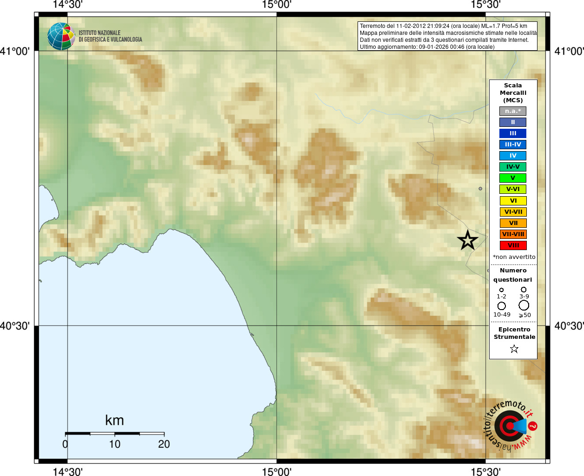Click the left 41°00' latitude label
This screenshot has height=476, width=584.
15,51
